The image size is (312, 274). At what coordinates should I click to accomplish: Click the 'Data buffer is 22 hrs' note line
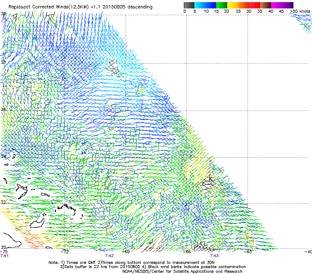pyautogui.click(x=153, y=267)
